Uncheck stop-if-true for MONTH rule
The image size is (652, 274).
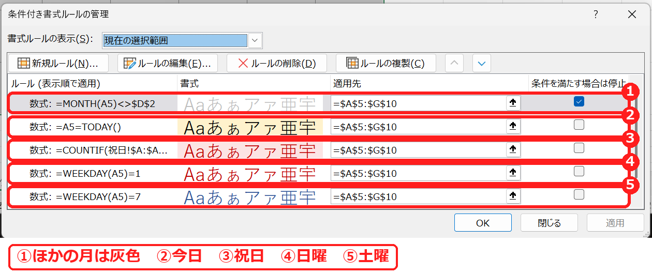pyautogui.click(x=579, y=102)
